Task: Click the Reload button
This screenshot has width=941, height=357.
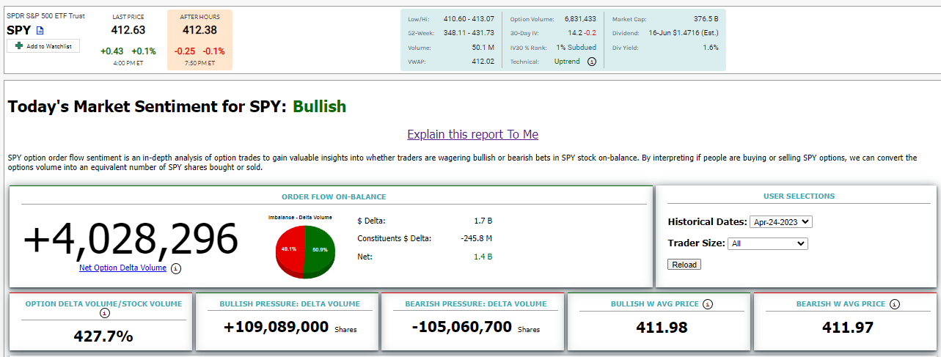Action: click(x=684, y=264)
